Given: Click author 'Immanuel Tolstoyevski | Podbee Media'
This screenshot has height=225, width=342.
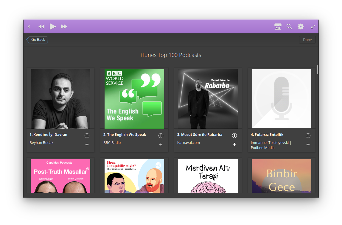Looking at the screenshot, I should pos(271,145).
